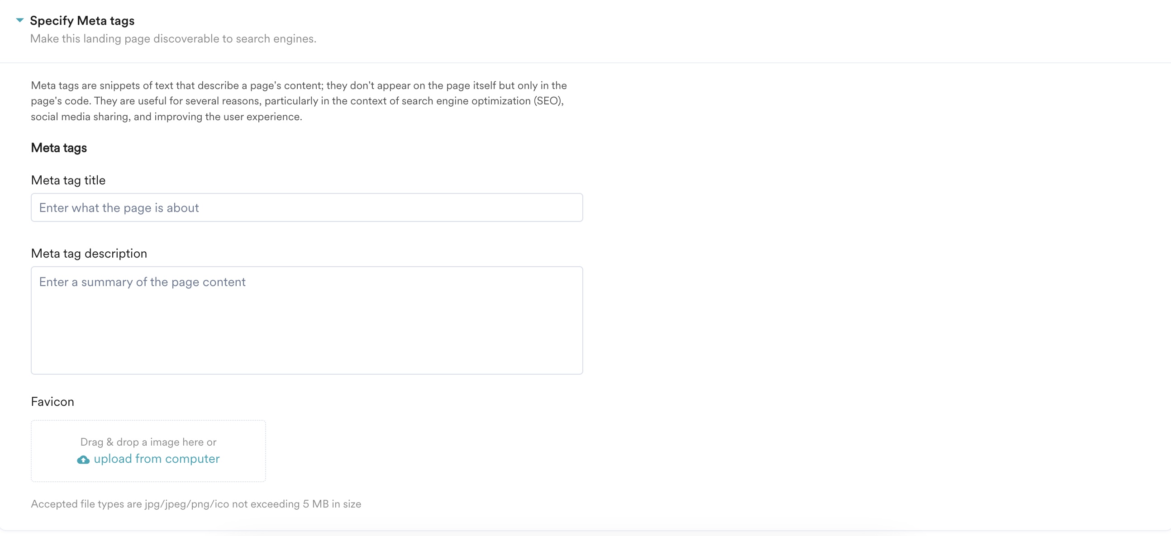Click the "Enter what the page is about" placeholder
The height and width of the screenshot is (536, 1171).
pyautogui.click(x=119, y=208)
